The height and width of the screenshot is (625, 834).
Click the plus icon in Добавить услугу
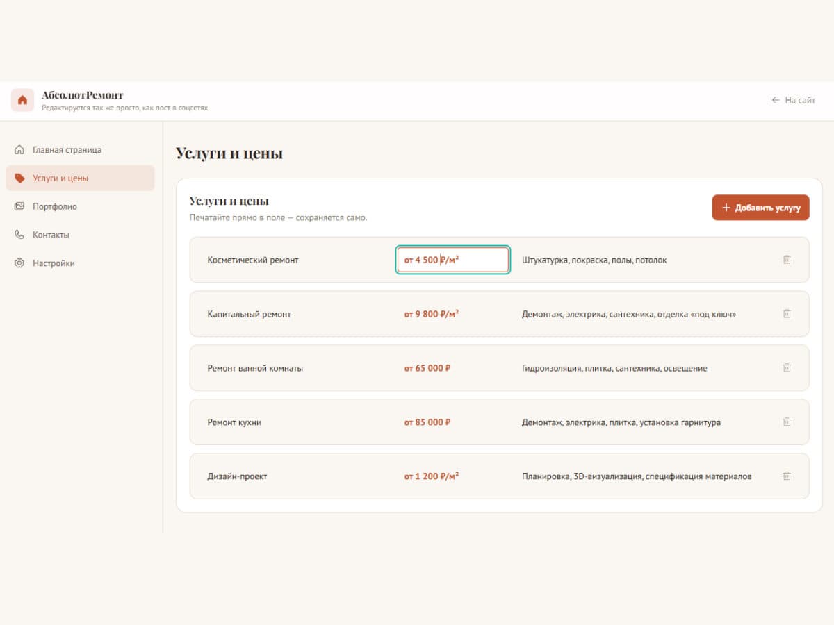(726, 208)
